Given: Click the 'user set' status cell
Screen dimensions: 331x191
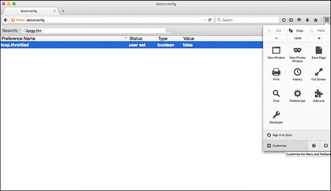Looking at the screenshot, I should pyautogui.click(x=137, y=45).
